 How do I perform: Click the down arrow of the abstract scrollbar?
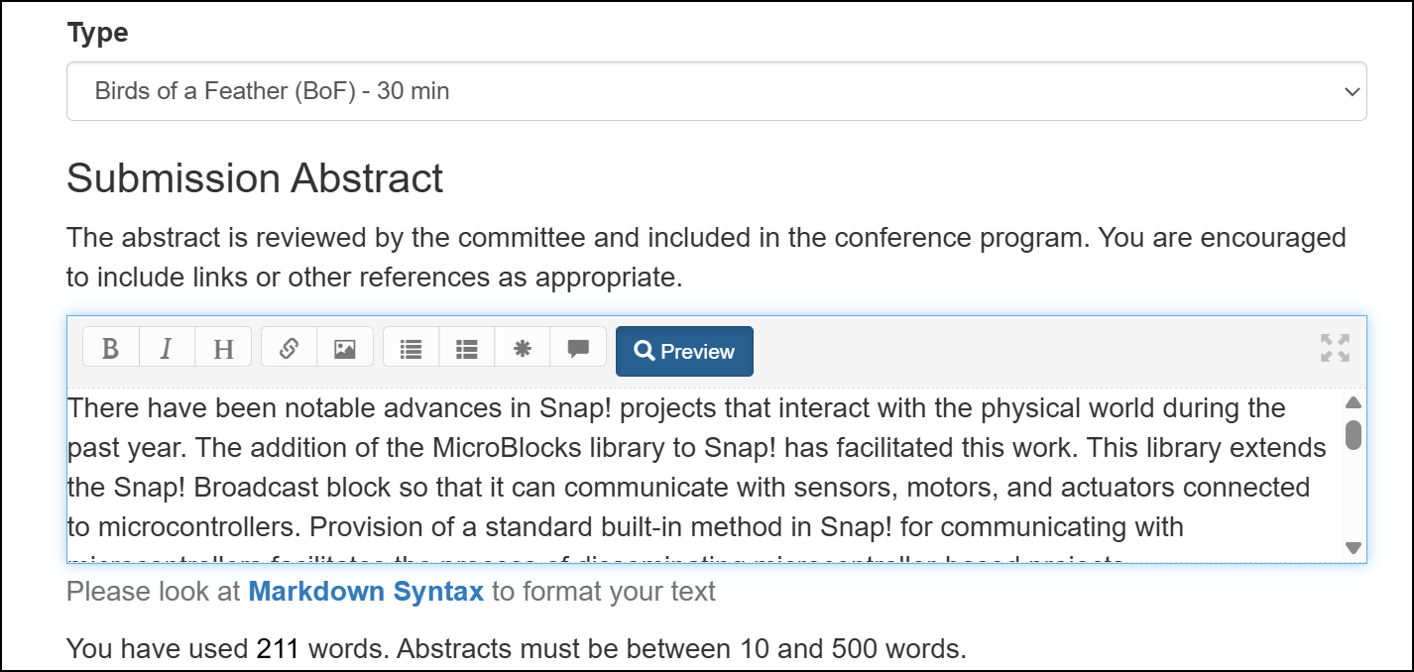point(1353,547)
